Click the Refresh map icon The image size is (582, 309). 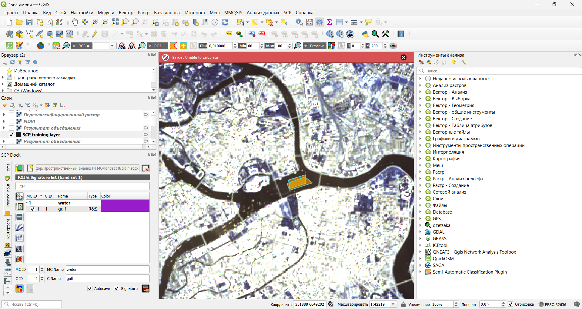pos(225,22)
